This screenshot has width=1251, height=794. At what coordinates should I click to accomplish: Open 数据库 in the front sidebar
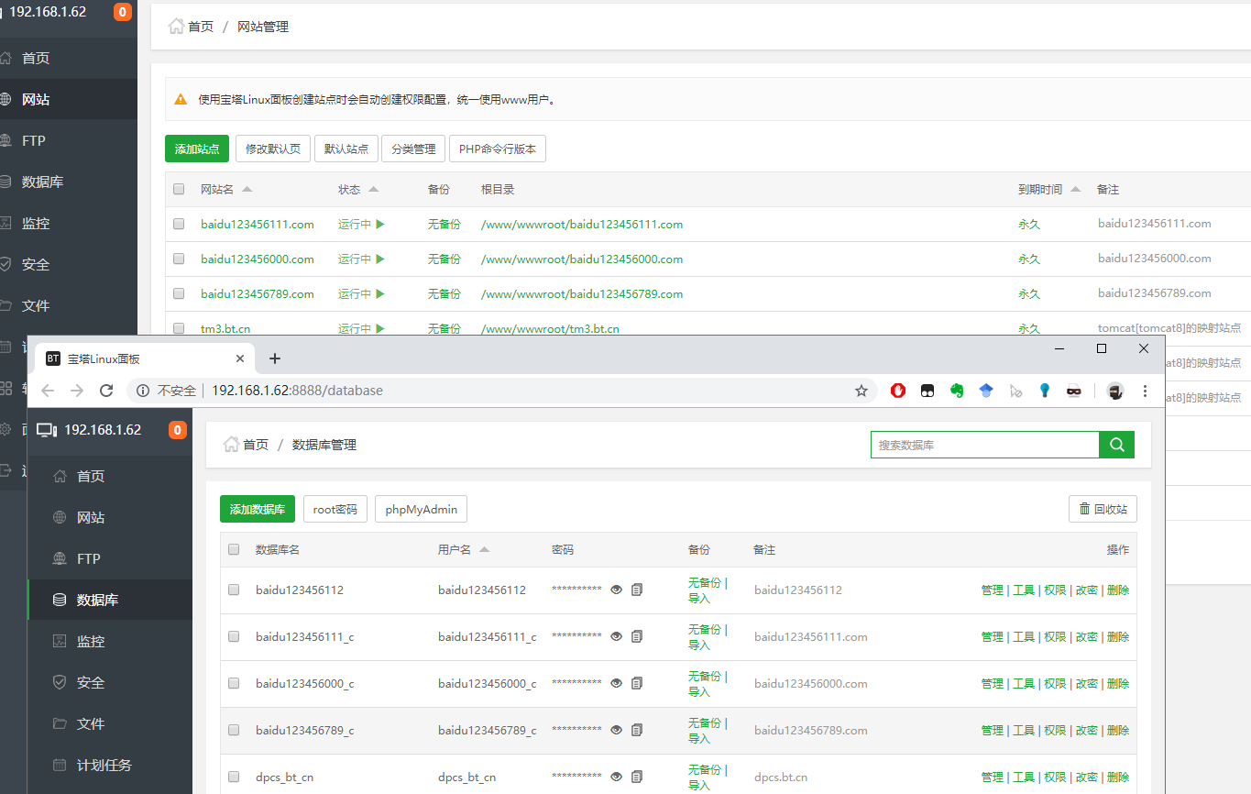(x=110, y=600)
